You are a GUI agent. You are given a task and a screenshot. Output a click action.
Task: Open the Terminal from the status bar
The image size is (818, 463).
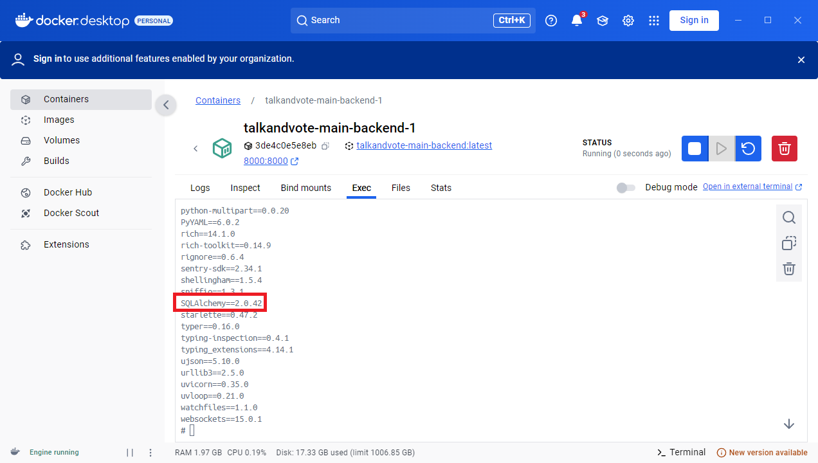pyautogui.click(x=681, y=452)
